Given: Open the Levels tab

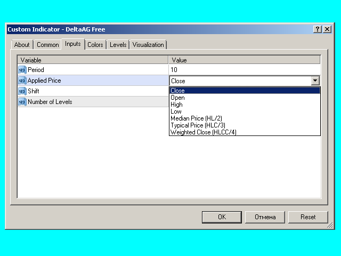Looking at the screenshot, I should pyautogui.click(x=118, y=45).
